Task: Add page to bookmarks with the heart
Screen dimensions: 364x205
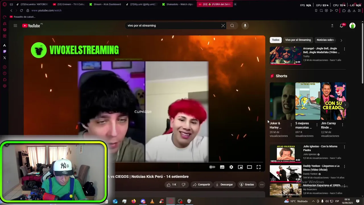Action: [337, 11]
